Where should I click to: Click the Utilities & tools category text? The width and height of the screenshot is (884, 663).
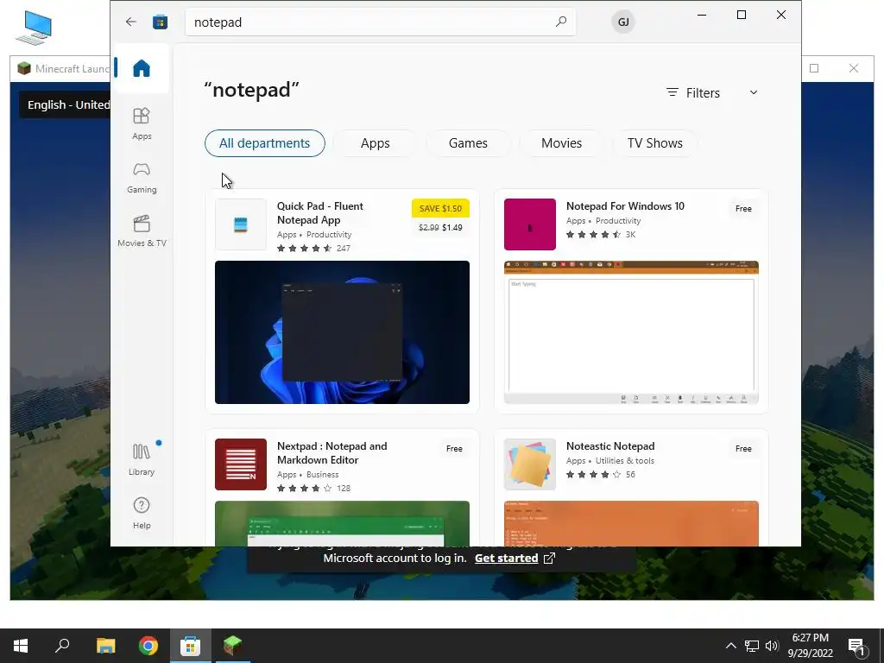point(625,461)
